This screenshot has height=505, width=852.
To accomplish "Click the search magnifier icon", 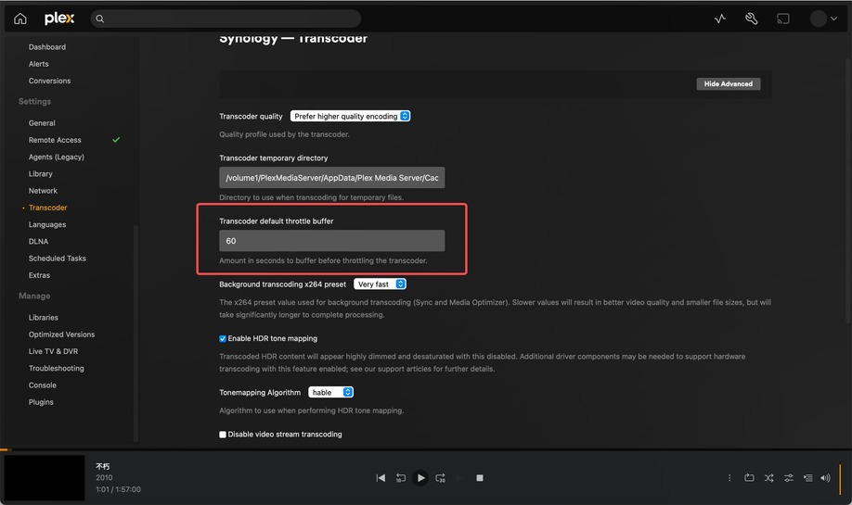I will pyautogui.click(x=100, y=19).
